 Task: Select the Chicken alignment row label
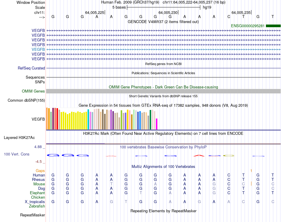(x=38, y=197)
